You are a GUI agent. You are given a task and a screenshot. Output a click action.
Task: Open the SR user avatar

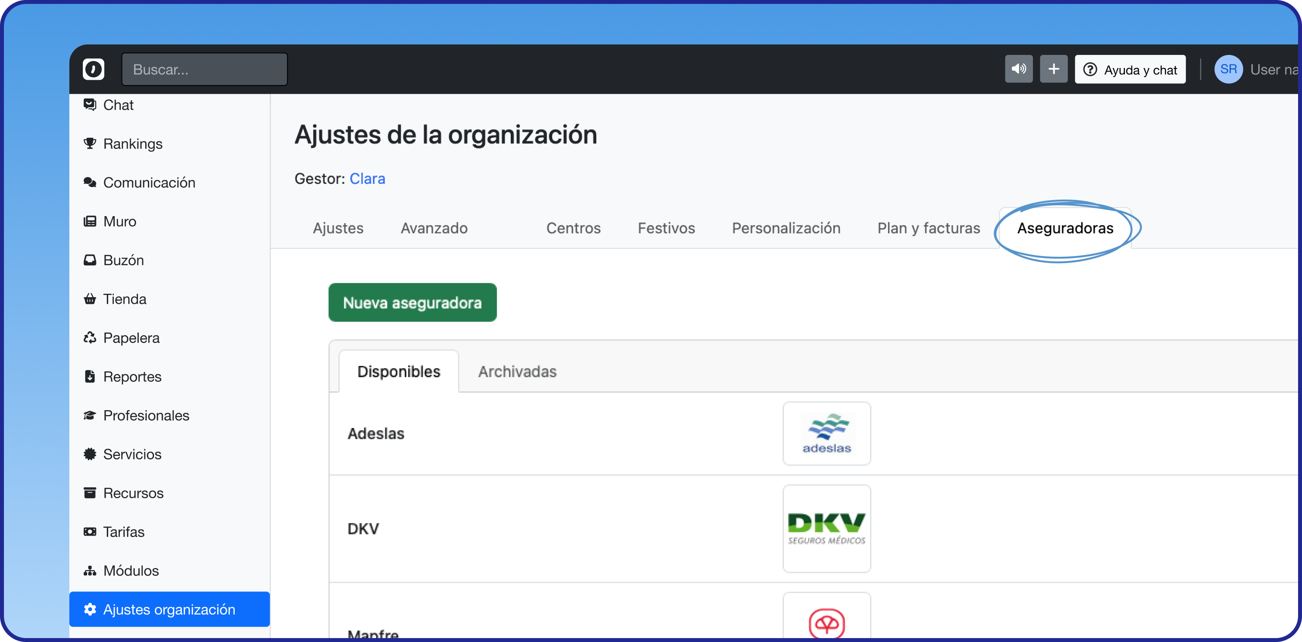tap(1228, 69)
